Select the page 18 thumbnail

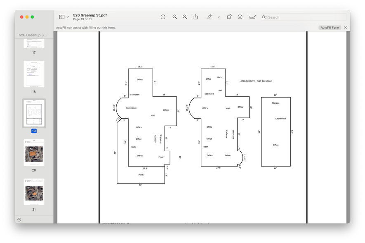click(x=34, y=74)
